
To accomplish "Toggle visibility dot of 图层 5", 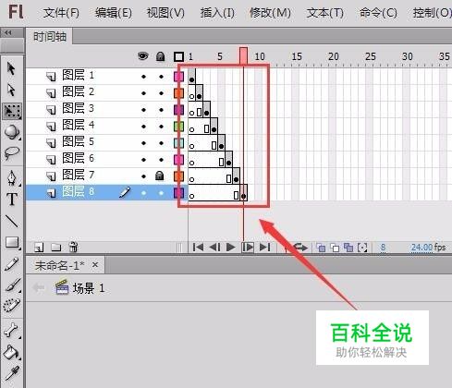I will pyautogui.click(x=143, y=143).
